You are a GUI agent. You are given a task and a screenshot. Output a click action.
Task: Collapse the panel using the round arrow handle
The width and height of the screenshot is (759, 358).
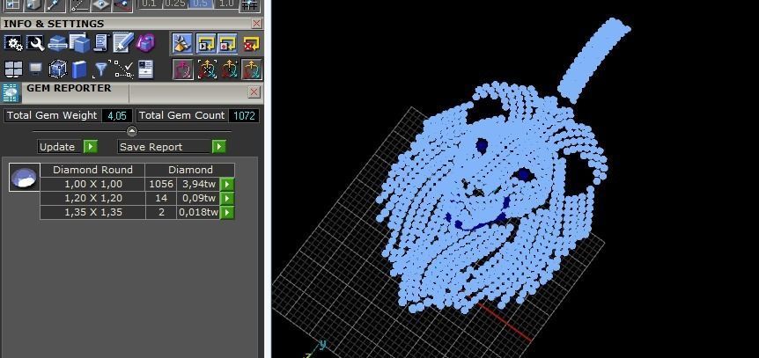[132, 131]
